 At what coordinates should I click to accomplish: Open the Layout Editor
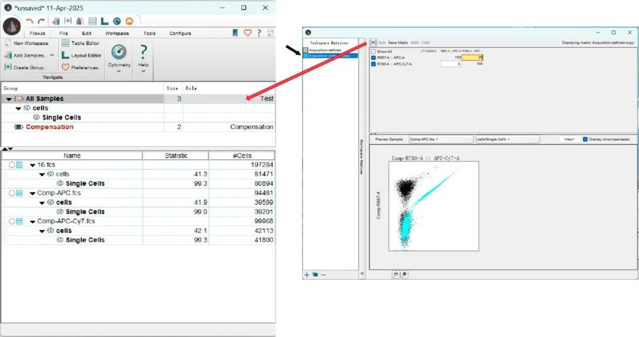82,55
